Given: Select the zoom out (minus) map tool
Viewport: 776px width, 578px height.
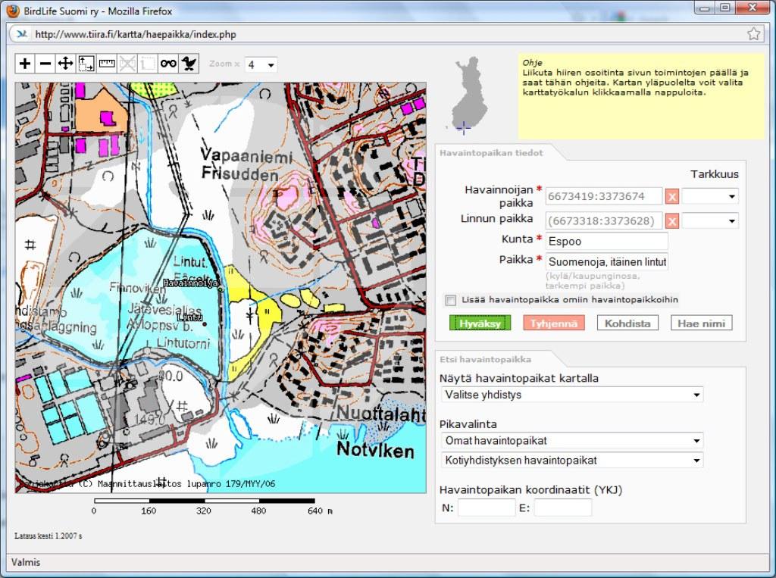Looking at the screenshot, I should [x=45, y=64].
